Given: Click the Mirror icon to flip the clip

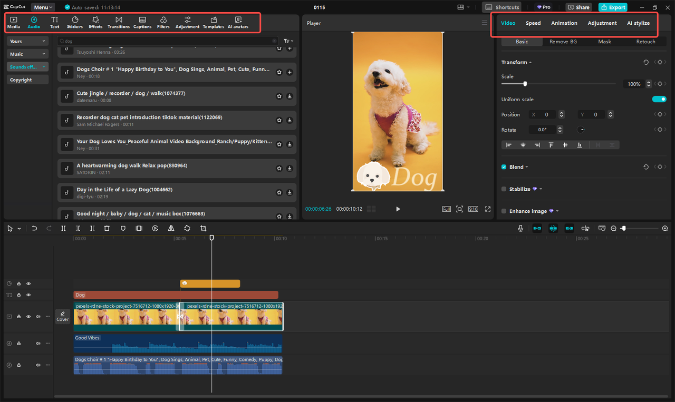Looking at the screenshot, I should [x=170, y=228].
